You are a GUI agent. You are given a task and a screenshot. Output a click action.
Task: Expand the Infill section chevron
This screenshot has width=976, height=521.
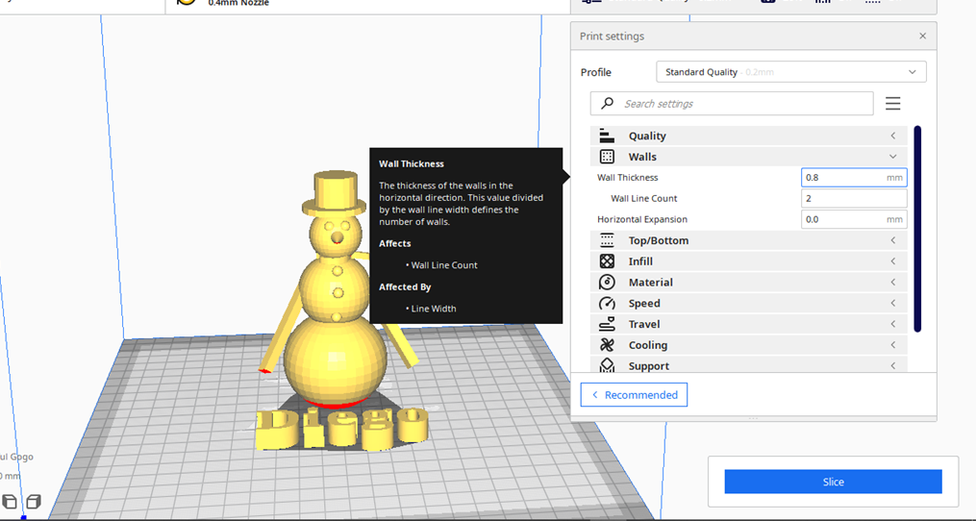coord(893,261)
